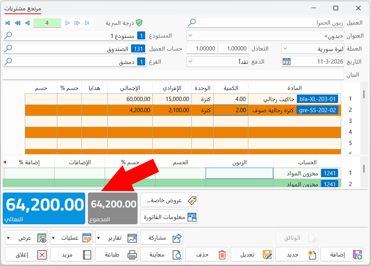This screenshot has height=266, width=371.
Task: Search warehouse with magnifier icon
Action: tap(8, 36)
